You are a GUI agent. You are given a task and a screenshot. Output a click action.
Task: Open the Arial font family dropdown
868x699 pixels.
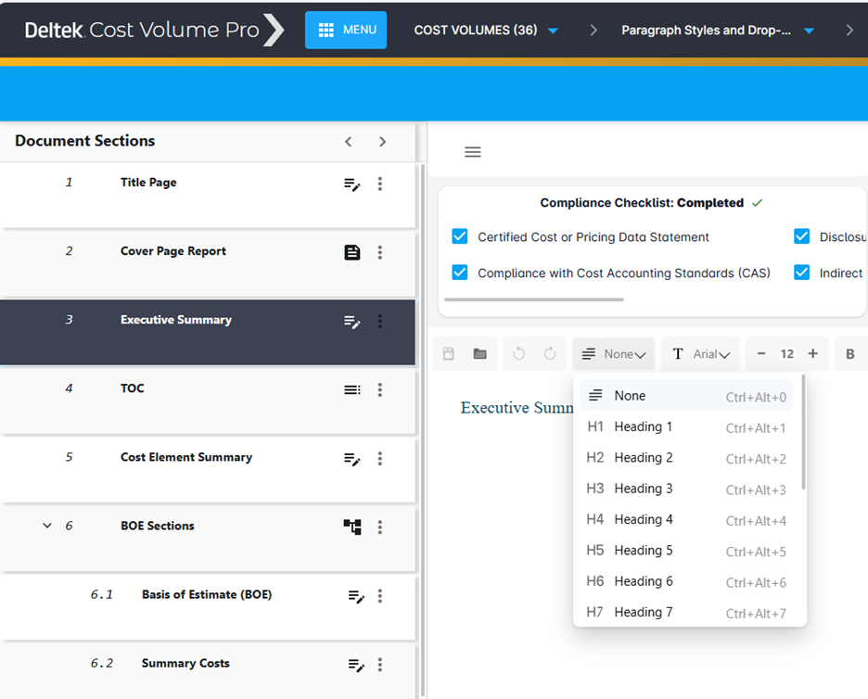(x=700, y=354)
